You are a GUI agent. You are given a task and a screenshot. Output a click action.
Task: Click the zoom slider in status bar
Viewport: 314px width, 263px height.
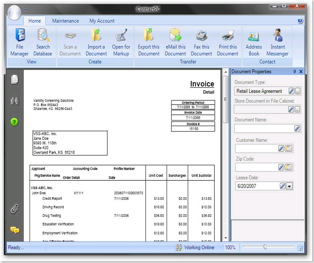coord(265,247)
